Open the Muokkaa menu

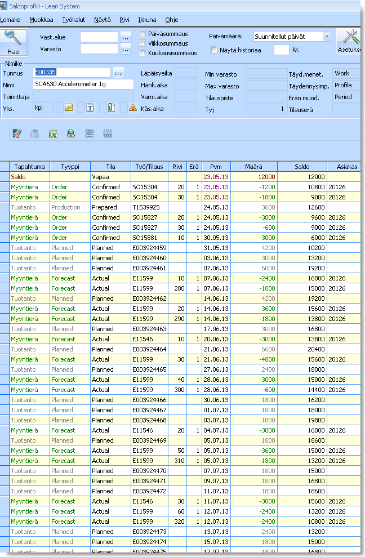click(x=41, y=20)
